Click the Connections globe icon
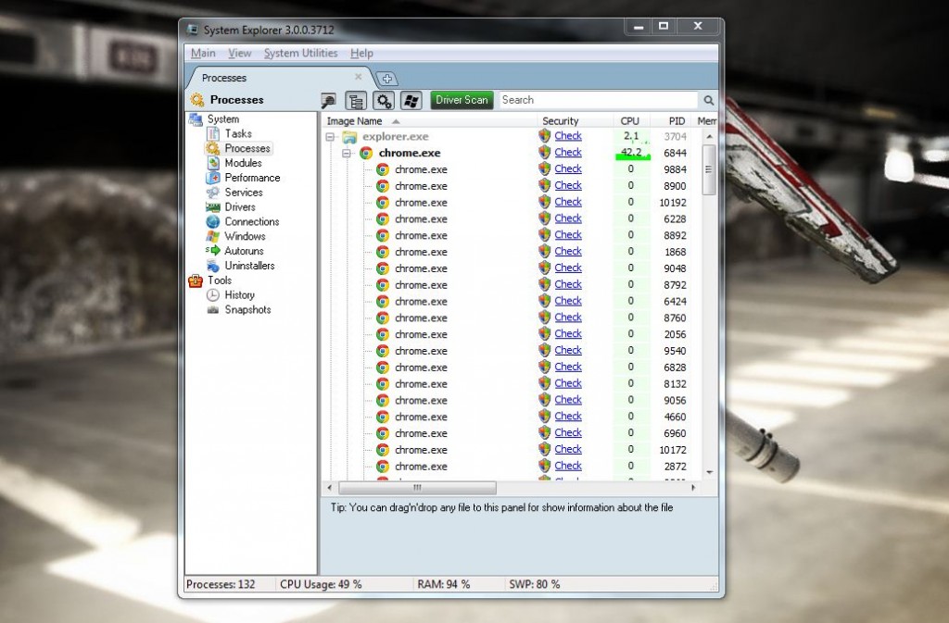949x623 pixels. pos(213,222)
